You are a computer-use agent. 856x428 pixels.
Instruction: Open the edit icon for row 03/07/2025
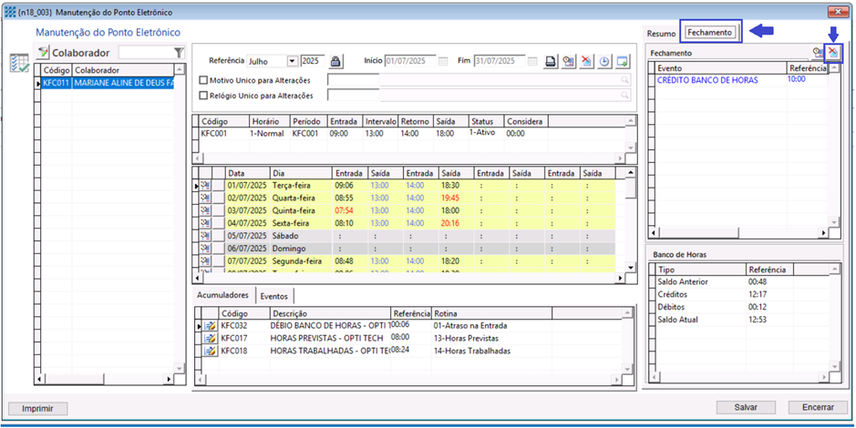tap(205, 210)
